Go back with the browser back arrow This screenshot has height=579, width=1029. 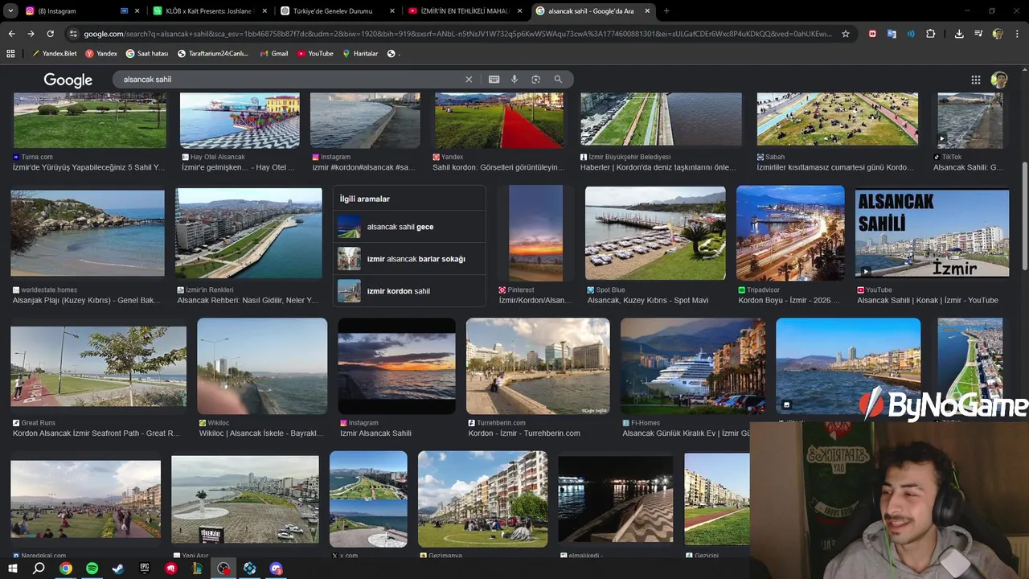coord(11,34)
